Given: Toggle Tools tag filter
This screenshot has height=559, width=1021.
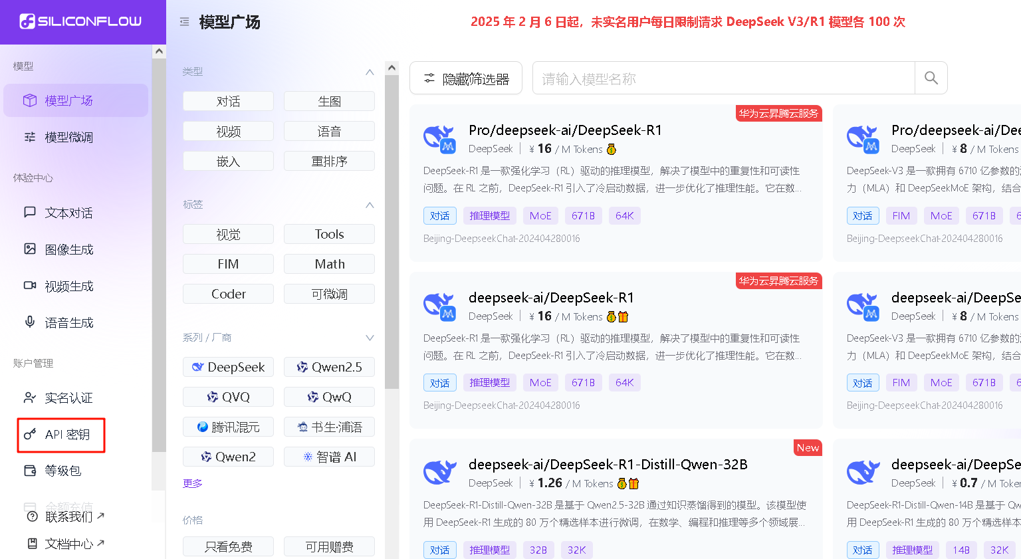Looking at the screenshot, I should pyautogui.click(x=329, y=234).
